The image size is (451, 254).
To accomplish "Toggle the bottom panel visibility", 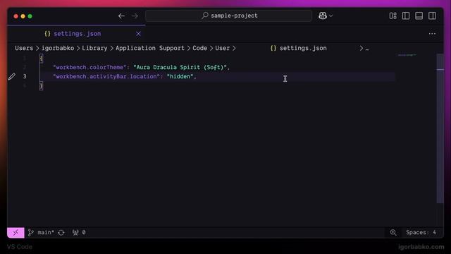I will click(x=419, y=16).
